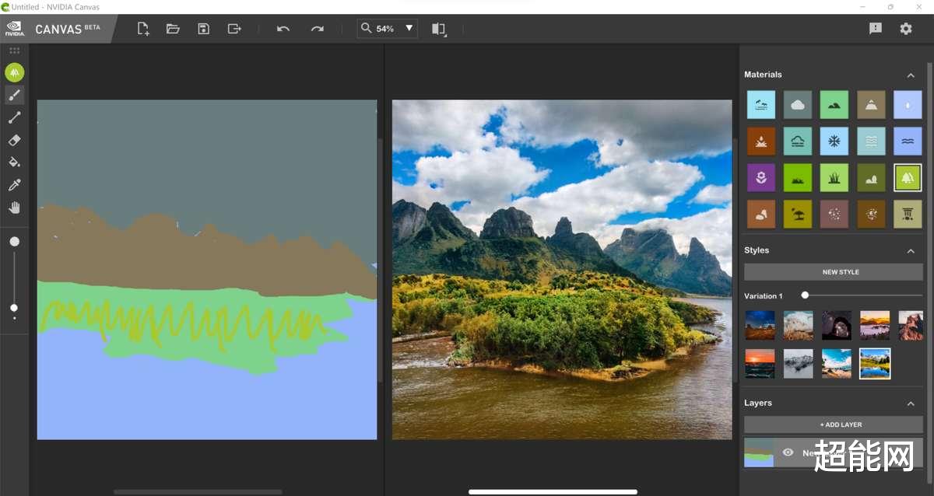Pick the fog material swatch
The height and width of the screenshot is (496, 934).
pos(798,141)
